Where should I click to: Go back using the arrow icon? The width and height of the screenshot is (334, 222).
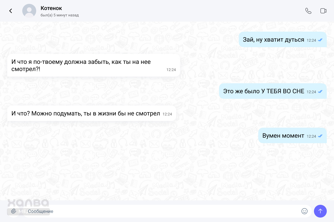pyautogui.click(x=11, y=11)
